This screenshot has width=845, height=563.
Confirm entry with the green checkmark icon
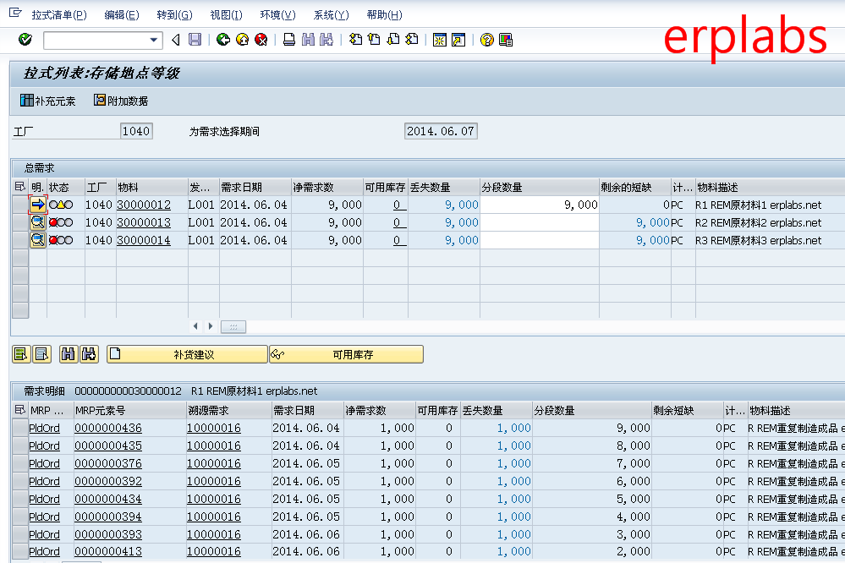tap(24, 40)
